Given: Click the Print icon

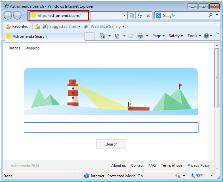Looking at the screenshot, I should [140, 36].
